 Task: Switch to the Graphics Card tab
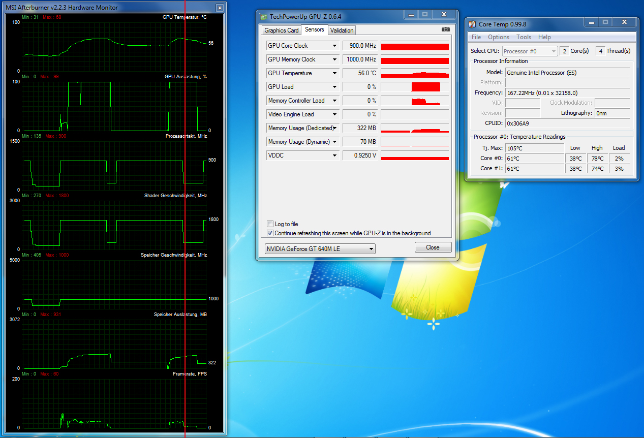281,30
